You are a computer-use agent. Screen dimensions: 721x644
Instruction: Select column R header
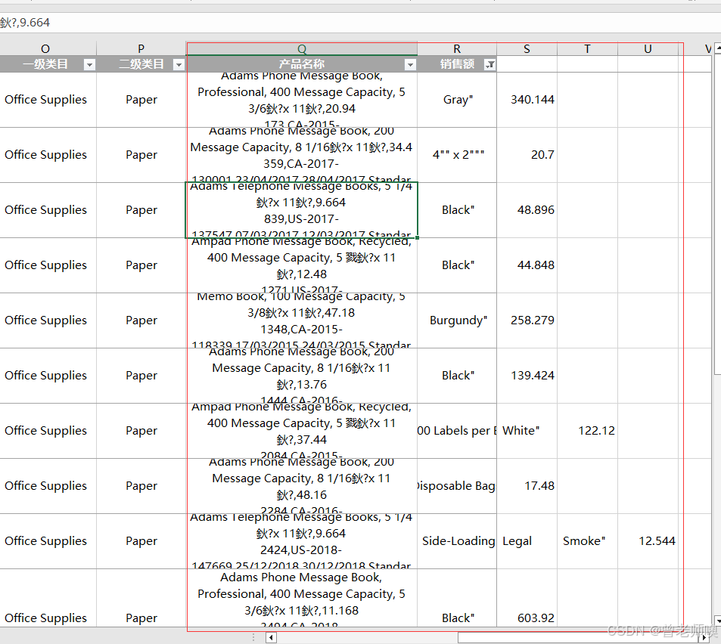pos(457,48)
